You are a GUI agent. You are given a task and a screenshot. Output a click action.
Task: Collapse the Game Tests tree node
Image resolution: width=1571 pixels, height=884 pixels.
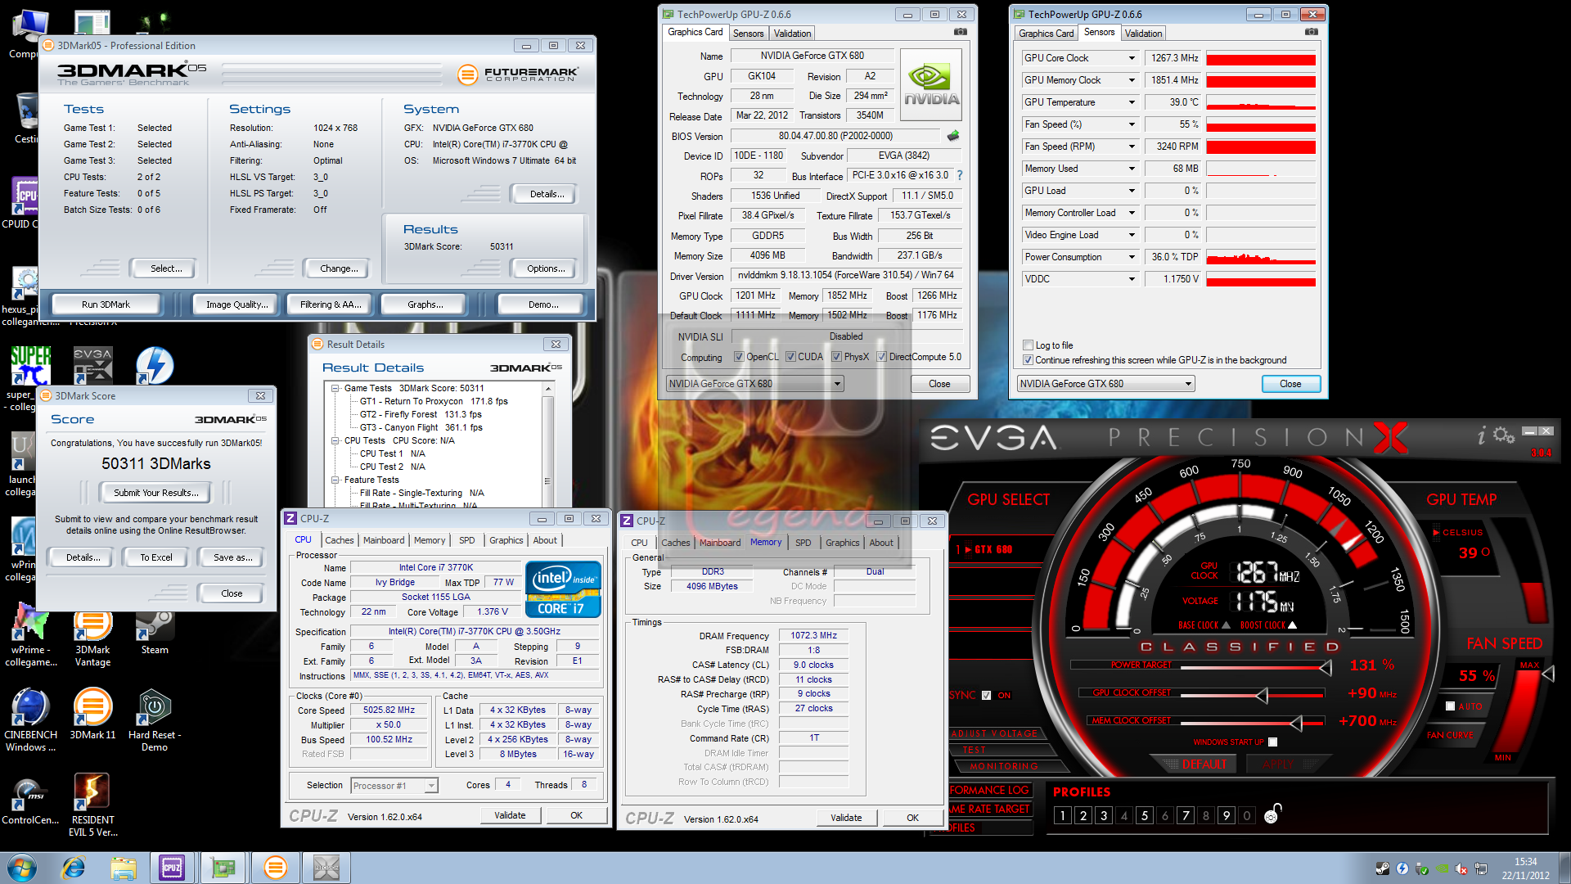click(x=335, y=389)
